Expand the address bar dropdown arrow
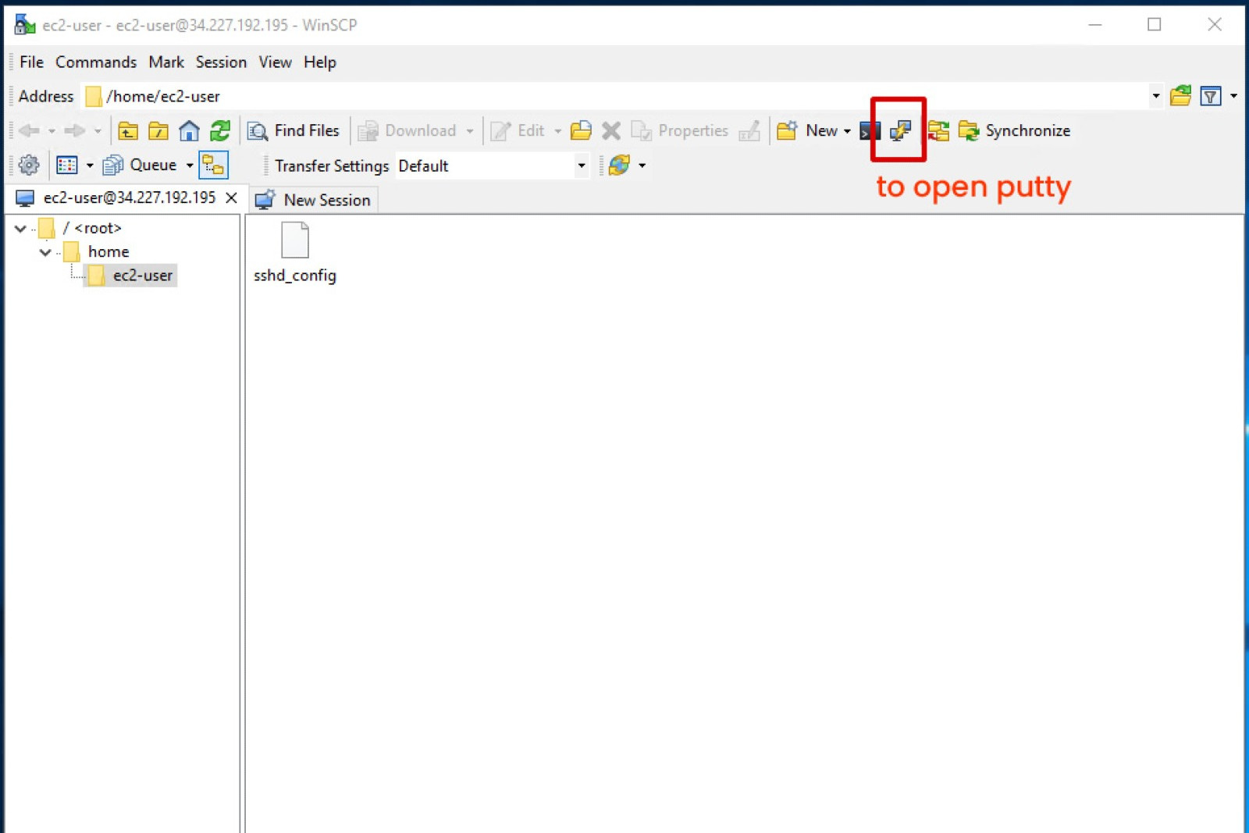 (x=1156, y=96)
